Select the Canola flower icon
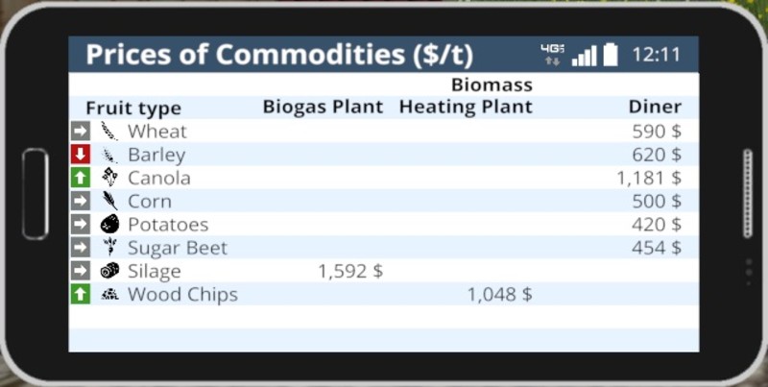 click(109, 178)
